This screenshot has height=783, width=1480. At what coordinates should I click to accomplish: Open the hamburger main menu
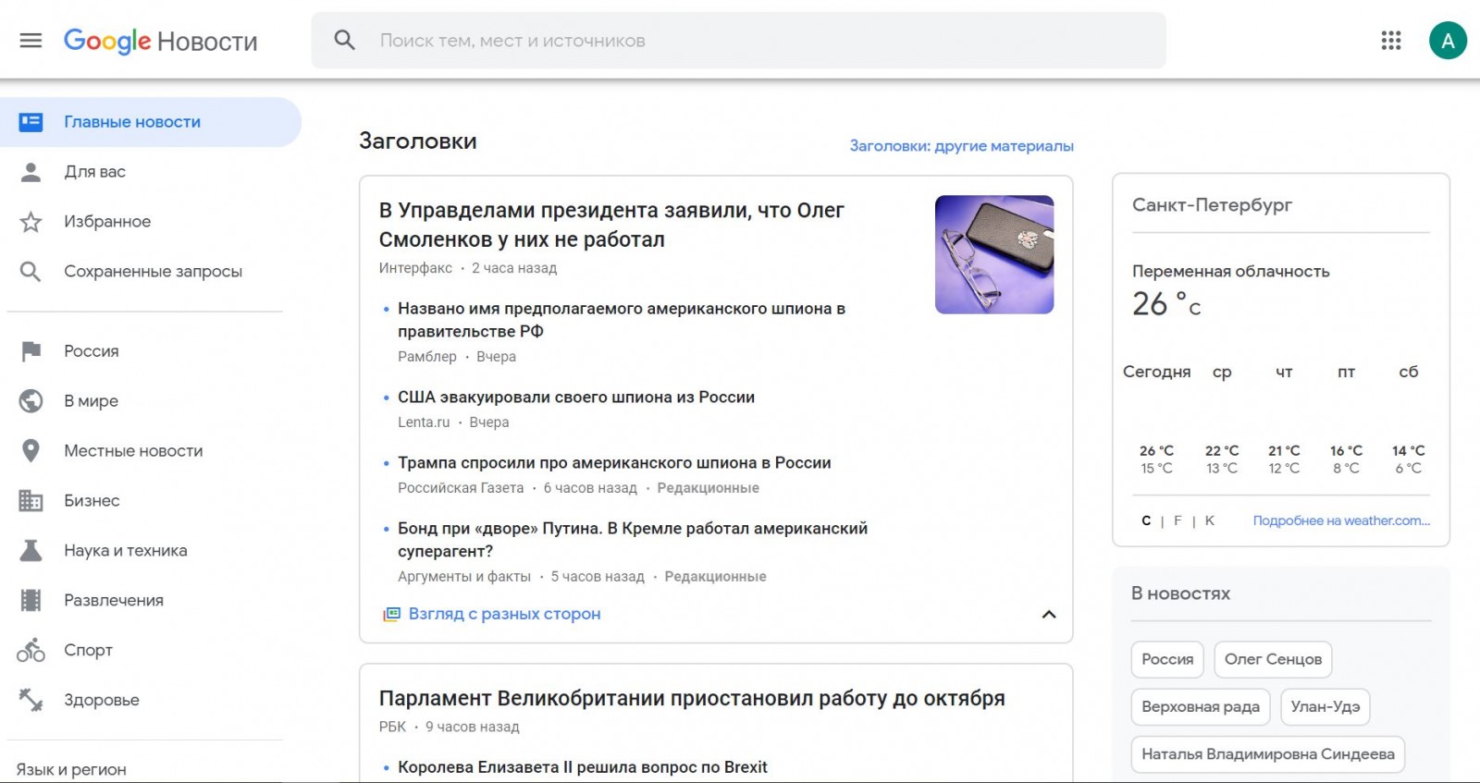pyautogui.click(x=31, y=41)
